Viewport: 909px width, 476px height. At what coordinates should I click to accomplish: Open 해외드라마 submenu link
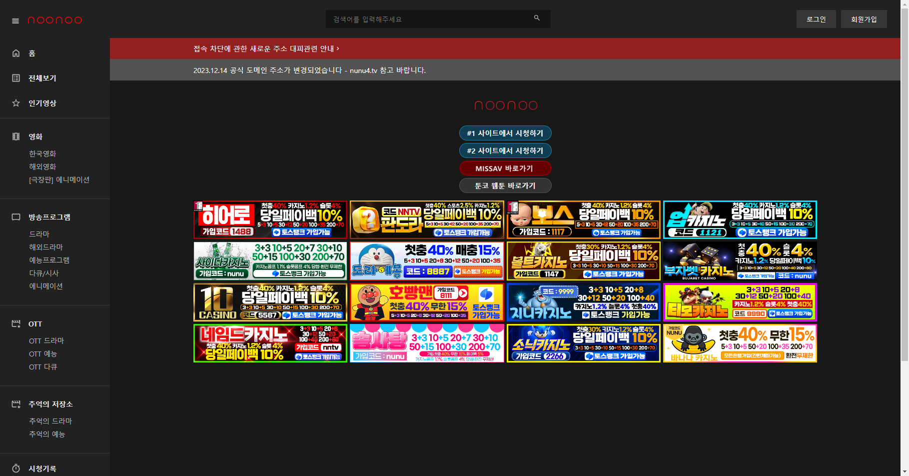(46, 247)
